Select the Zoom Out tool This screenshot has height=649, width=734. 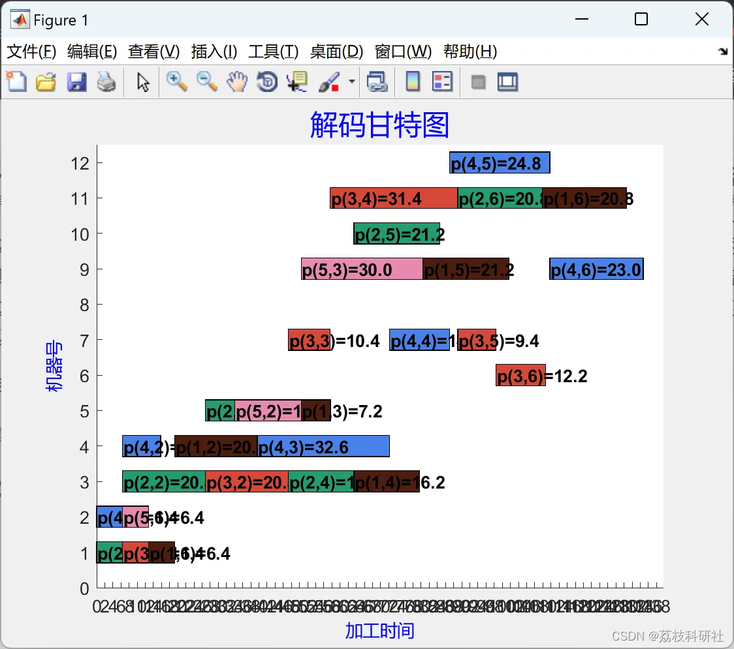(x=207, y=82)
